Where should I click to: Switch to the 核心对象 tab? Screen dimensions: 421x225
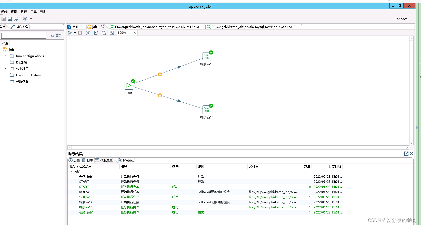coord(20,27)
